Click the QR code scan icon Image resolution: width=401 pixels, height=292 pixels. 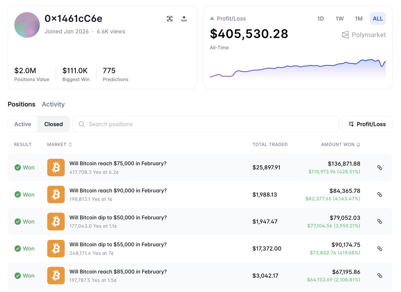click(170, 19)
